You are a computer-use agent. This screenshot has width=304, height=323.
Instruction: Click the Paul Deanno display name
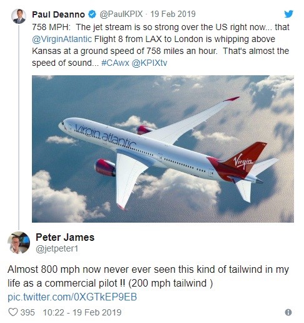pyautogui.click(x=58, y=14)
